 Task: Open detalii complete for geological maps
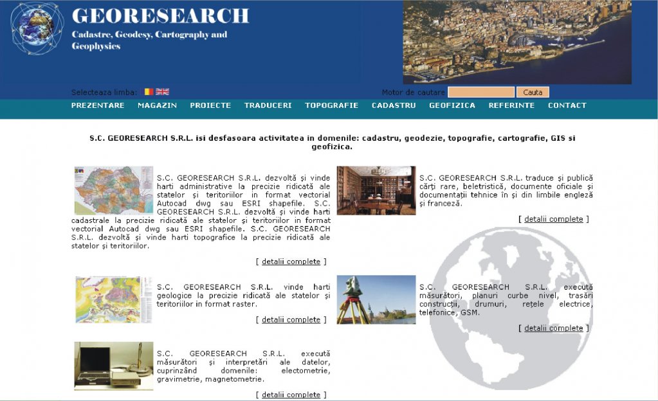(x=291, y=319)
